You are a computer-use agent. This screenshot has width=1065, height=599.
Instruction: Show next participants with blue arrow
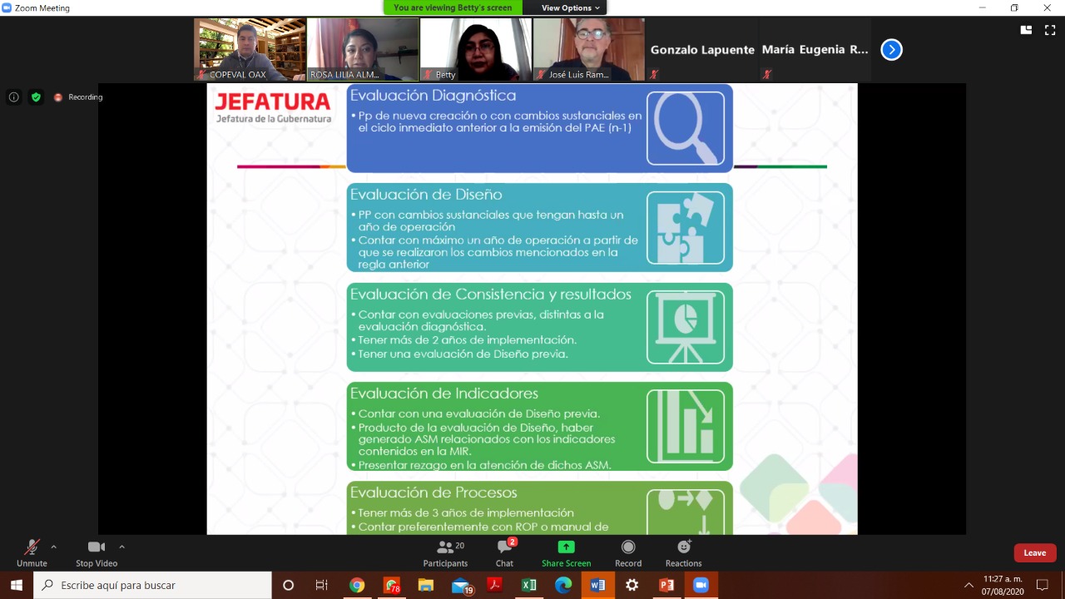891,50
